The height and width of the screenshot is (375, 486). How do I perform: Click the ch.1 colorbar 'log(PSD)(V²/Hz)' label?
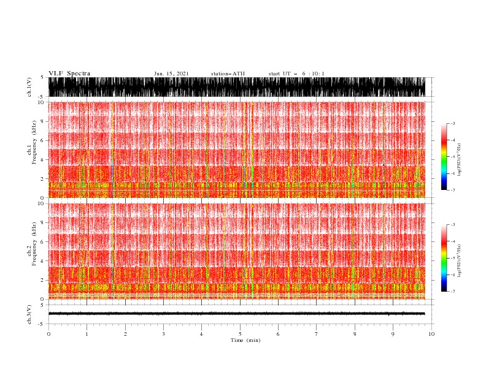tap(460, 160)
